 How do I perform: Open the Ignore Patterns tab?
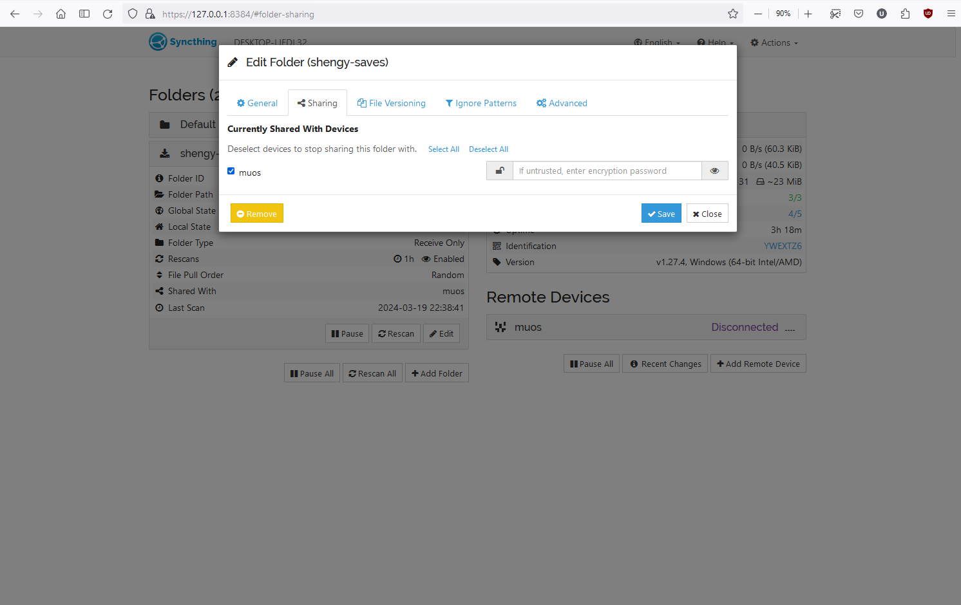481,103
